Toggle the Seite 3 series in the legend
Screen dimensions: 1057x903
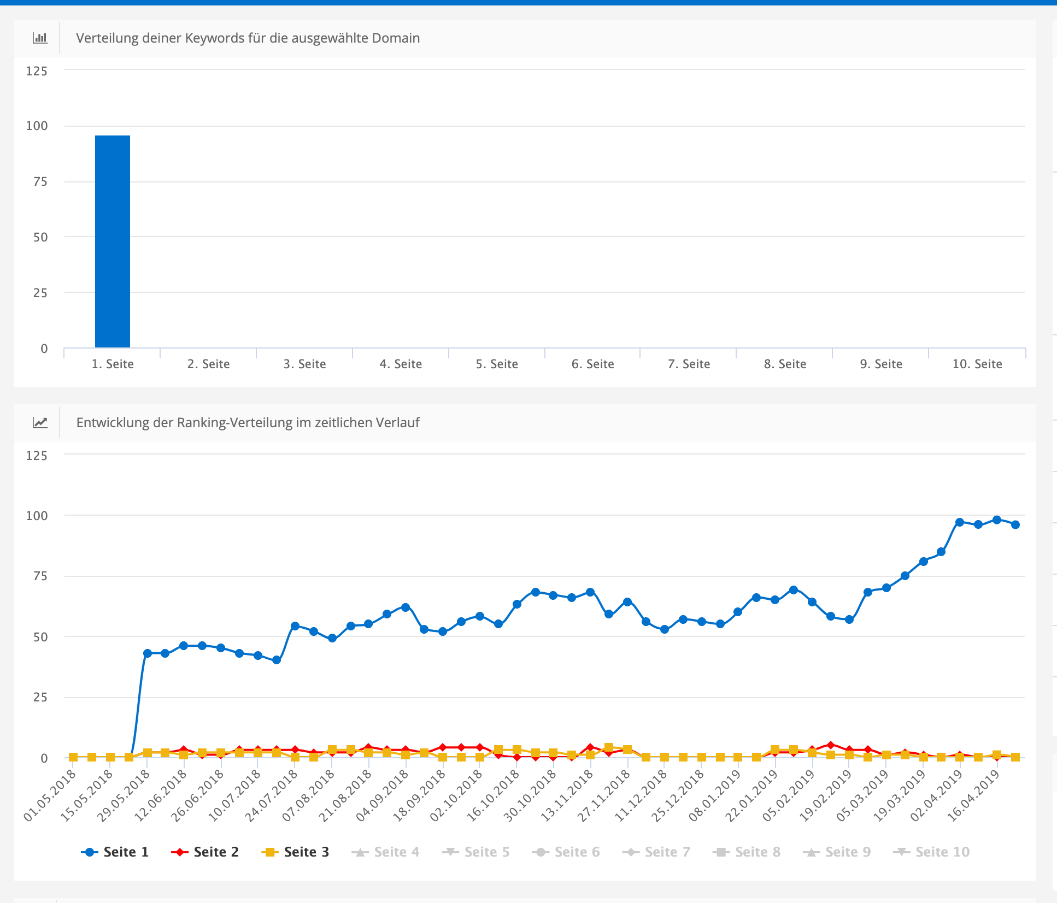[x=295, y=852]
